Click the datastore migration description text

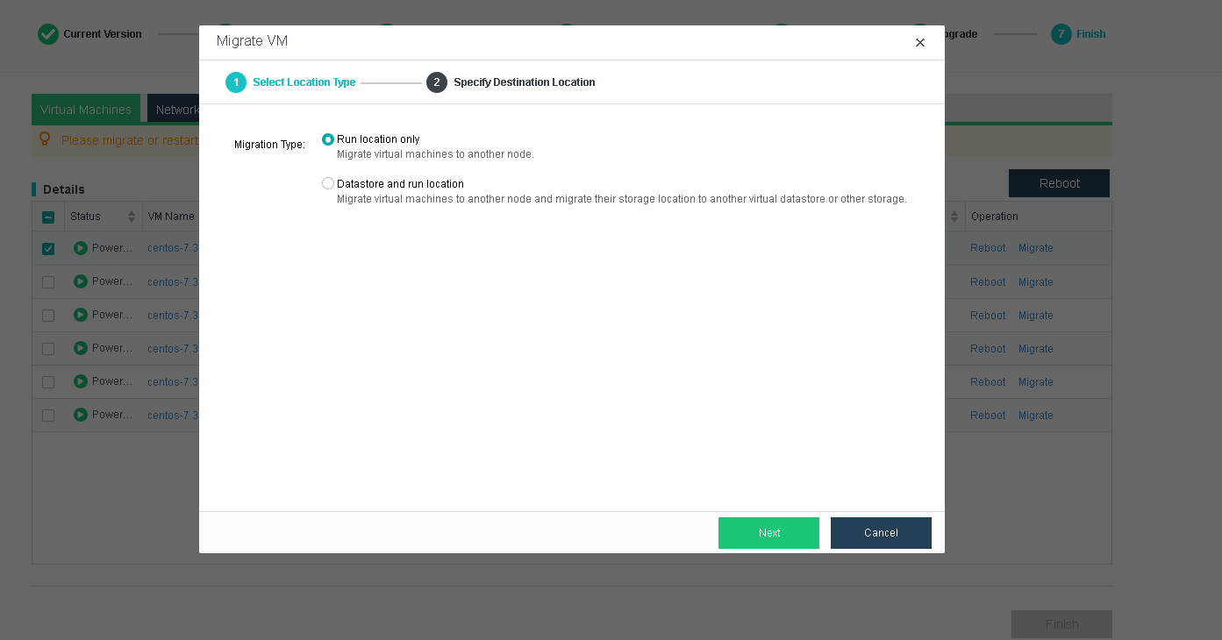tap(622, 199)
